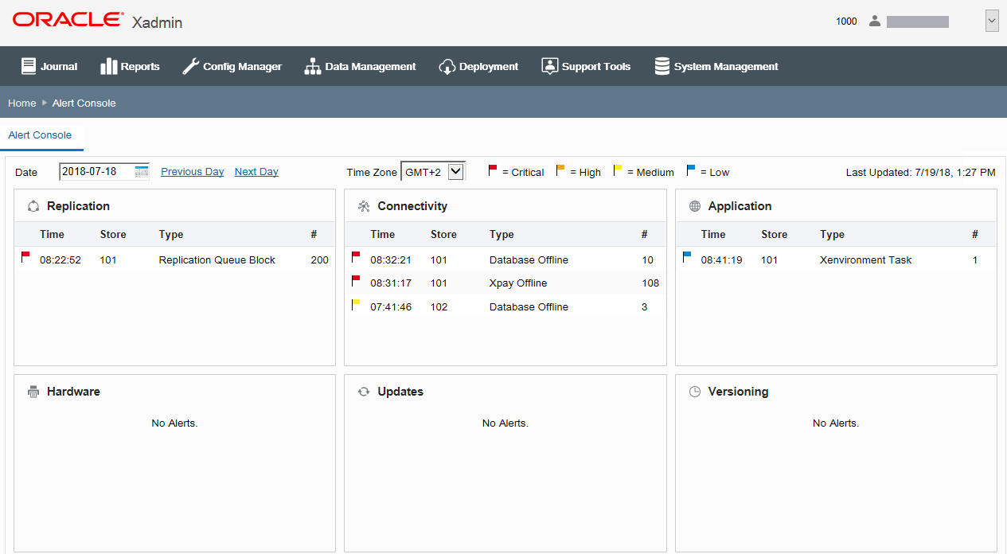Click the Home breadcrumb link

[22, 103]
